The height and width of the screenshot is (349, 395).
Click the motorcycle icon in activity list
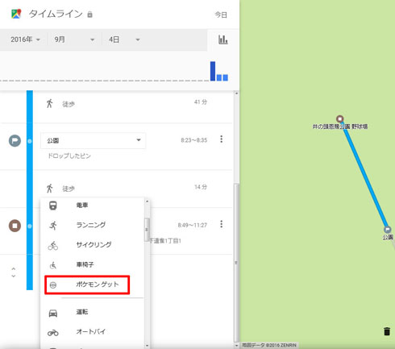(x=53, y=333)
